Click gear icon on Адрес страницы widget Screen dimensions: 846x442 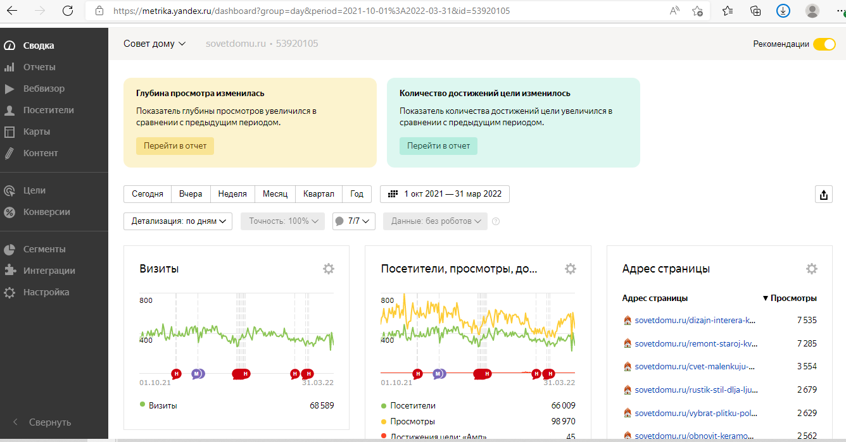tap(811, 269)
